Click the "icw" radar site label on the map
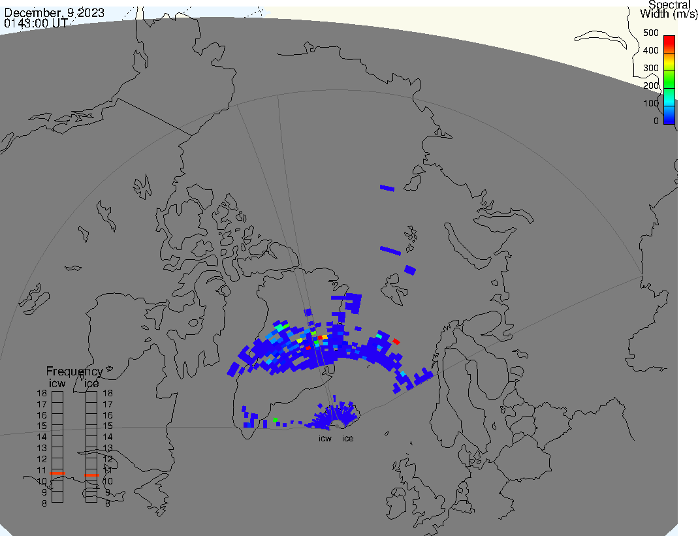This screenshot has height=536, width=698. [325, 439]
